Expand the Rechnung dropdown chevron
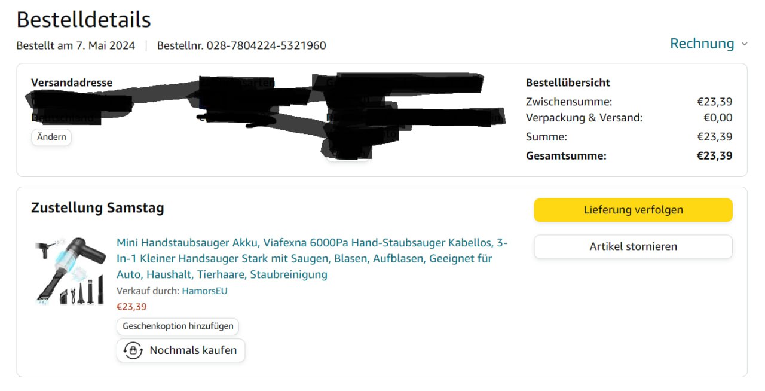 click(x=744, y=44)
